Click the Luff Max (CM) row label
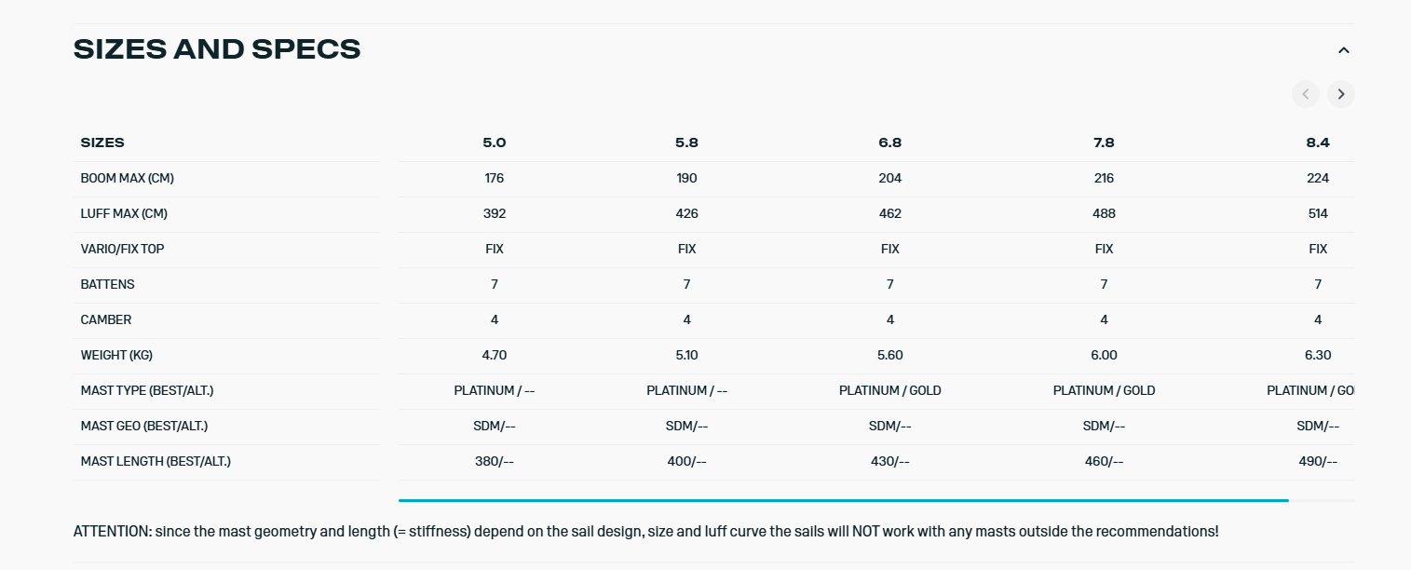 [124, 213]
